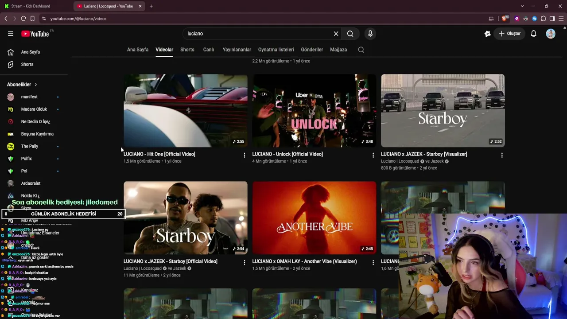Open options menu for Hit One video
The width and height of the screenshot is (567, 319).
coord(244,155)
